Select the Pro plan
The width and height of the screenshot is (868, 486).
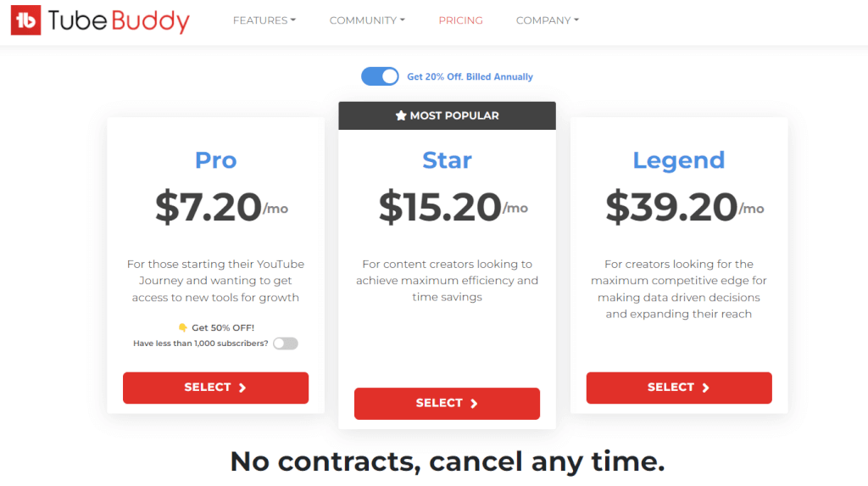(215, 388)
